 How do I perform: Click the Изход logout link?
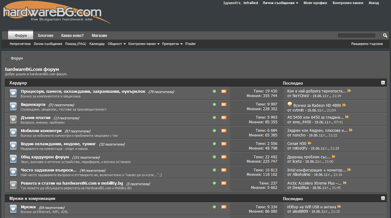click(x=374, y=3)
